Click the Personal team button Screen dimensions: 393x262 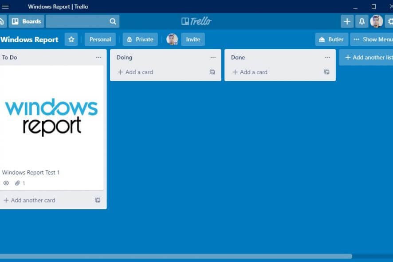click(x=100, y=40)
